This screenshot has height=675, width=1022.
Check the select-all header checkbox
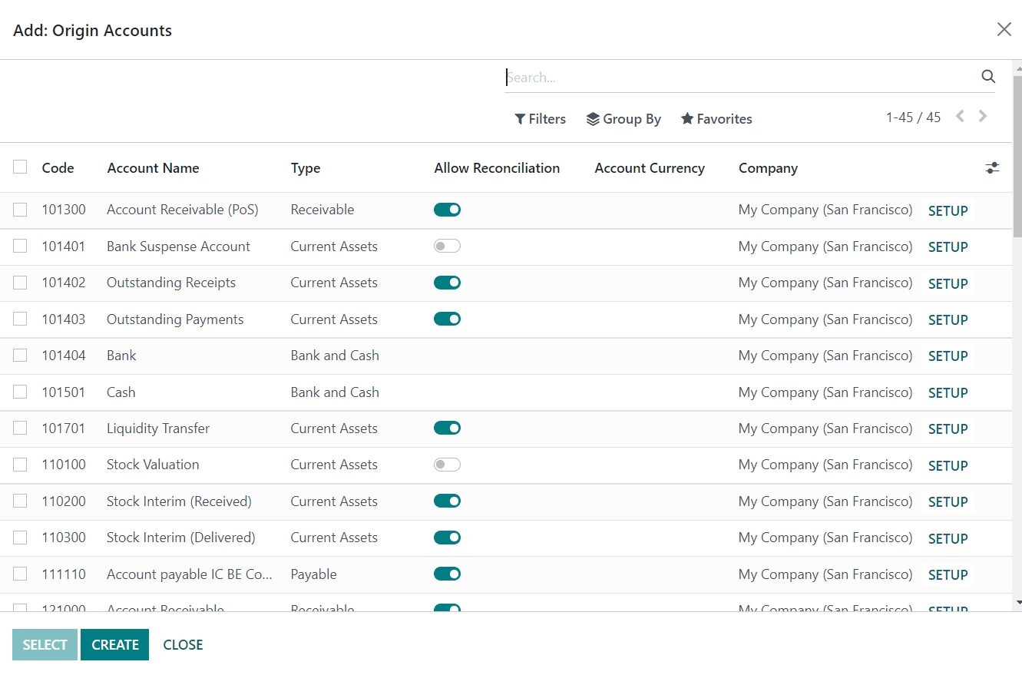[20, 167]
